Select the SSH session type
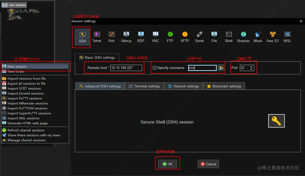The image size is (305, 176). (82, 37)
